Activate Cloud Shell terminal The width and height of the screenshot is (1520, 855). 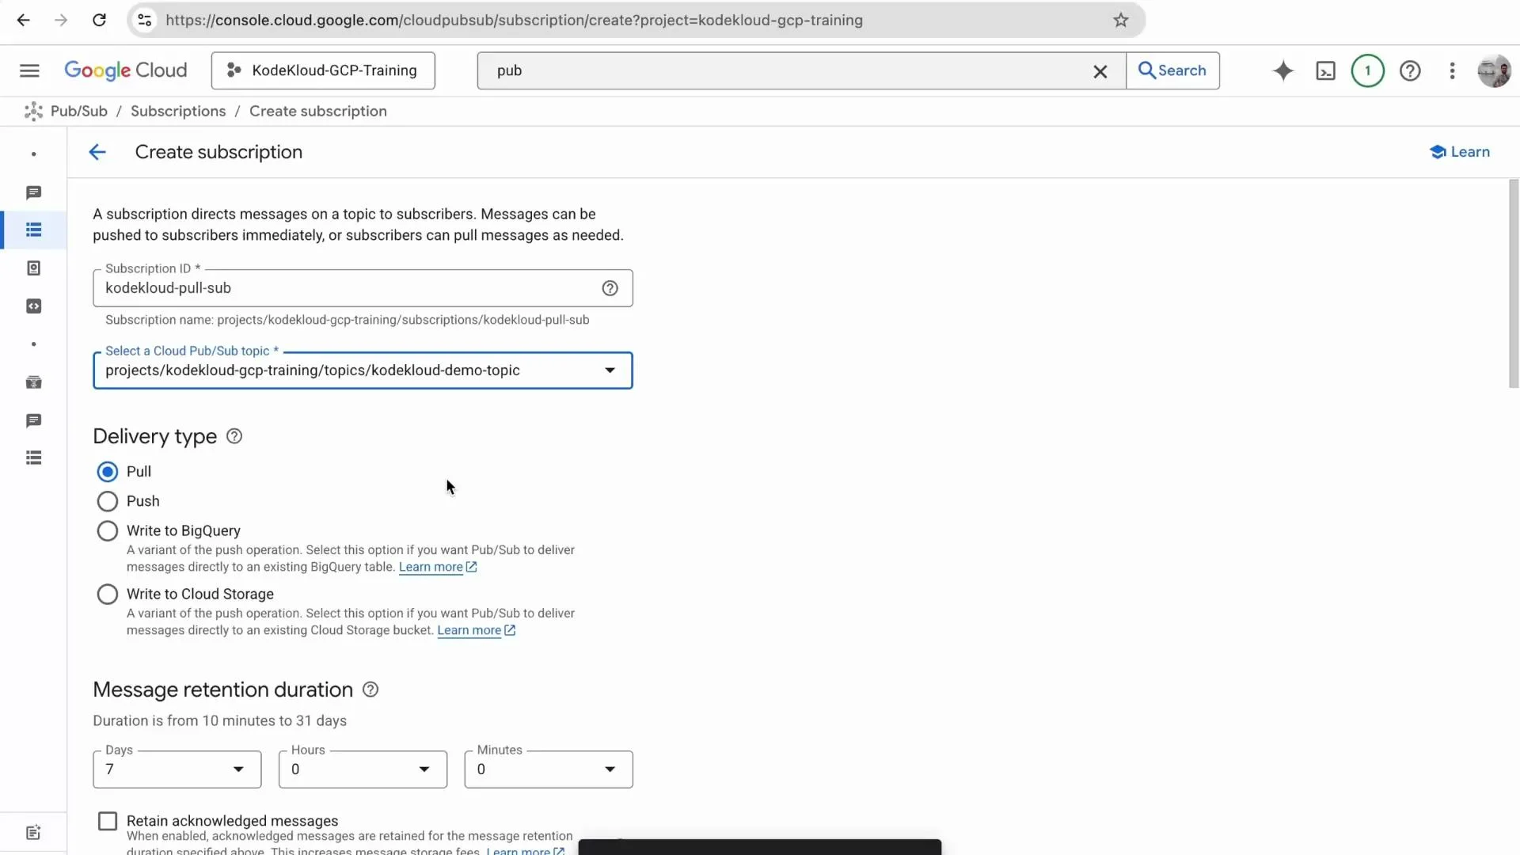[1325, 70]
